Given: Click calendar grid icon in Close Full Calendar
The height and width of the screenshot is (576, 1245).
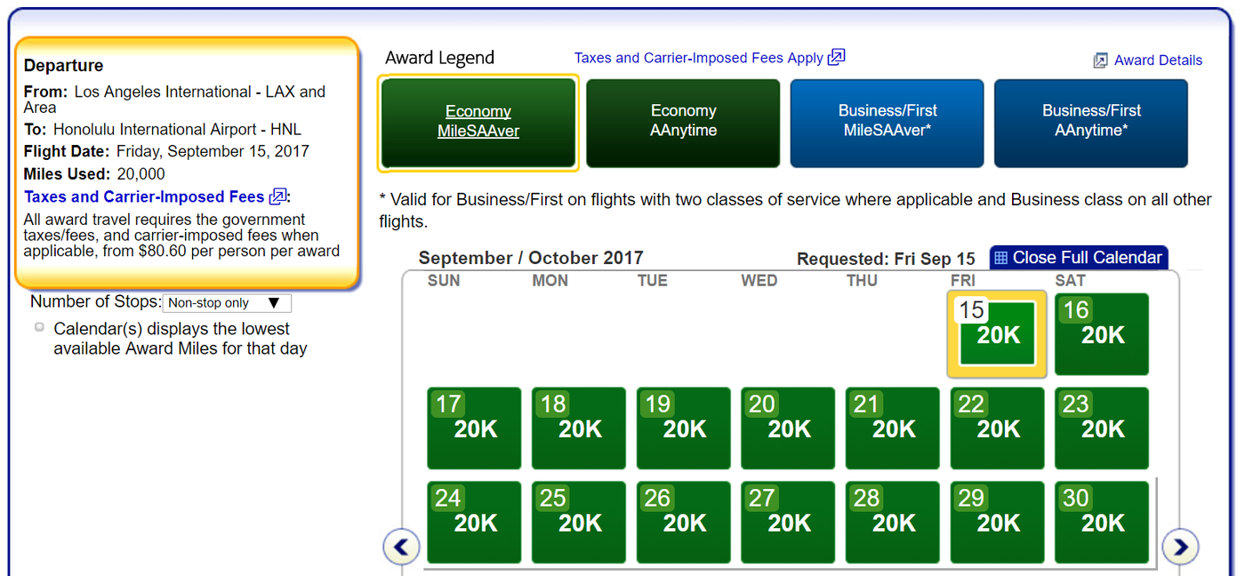Looking at the screenshot, I should 1000,258.
